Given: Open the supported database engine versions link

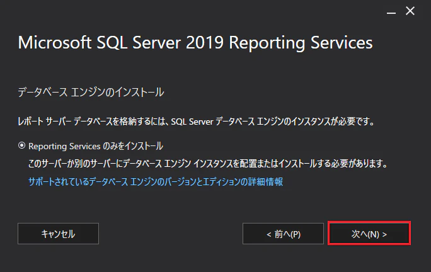Looking at the screenshot, I should tap(156, 181).
